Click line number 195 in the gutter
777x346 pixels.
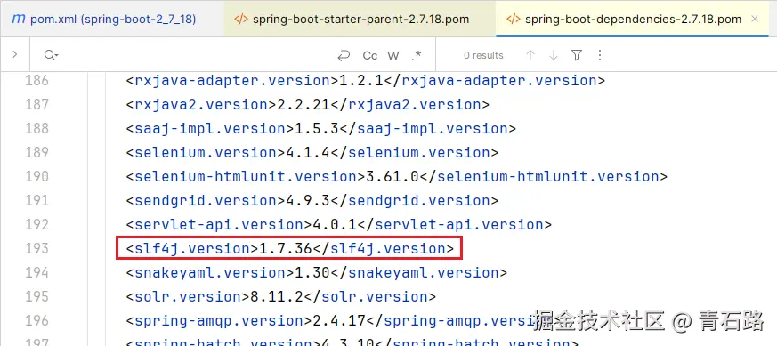click(36, 296)
